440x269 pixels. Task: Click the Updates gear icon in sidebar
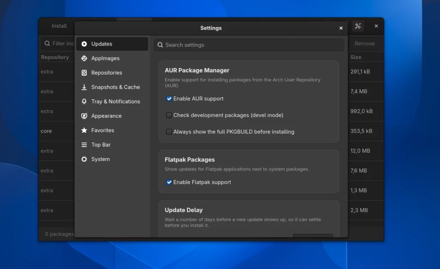[x=84, y=44]
